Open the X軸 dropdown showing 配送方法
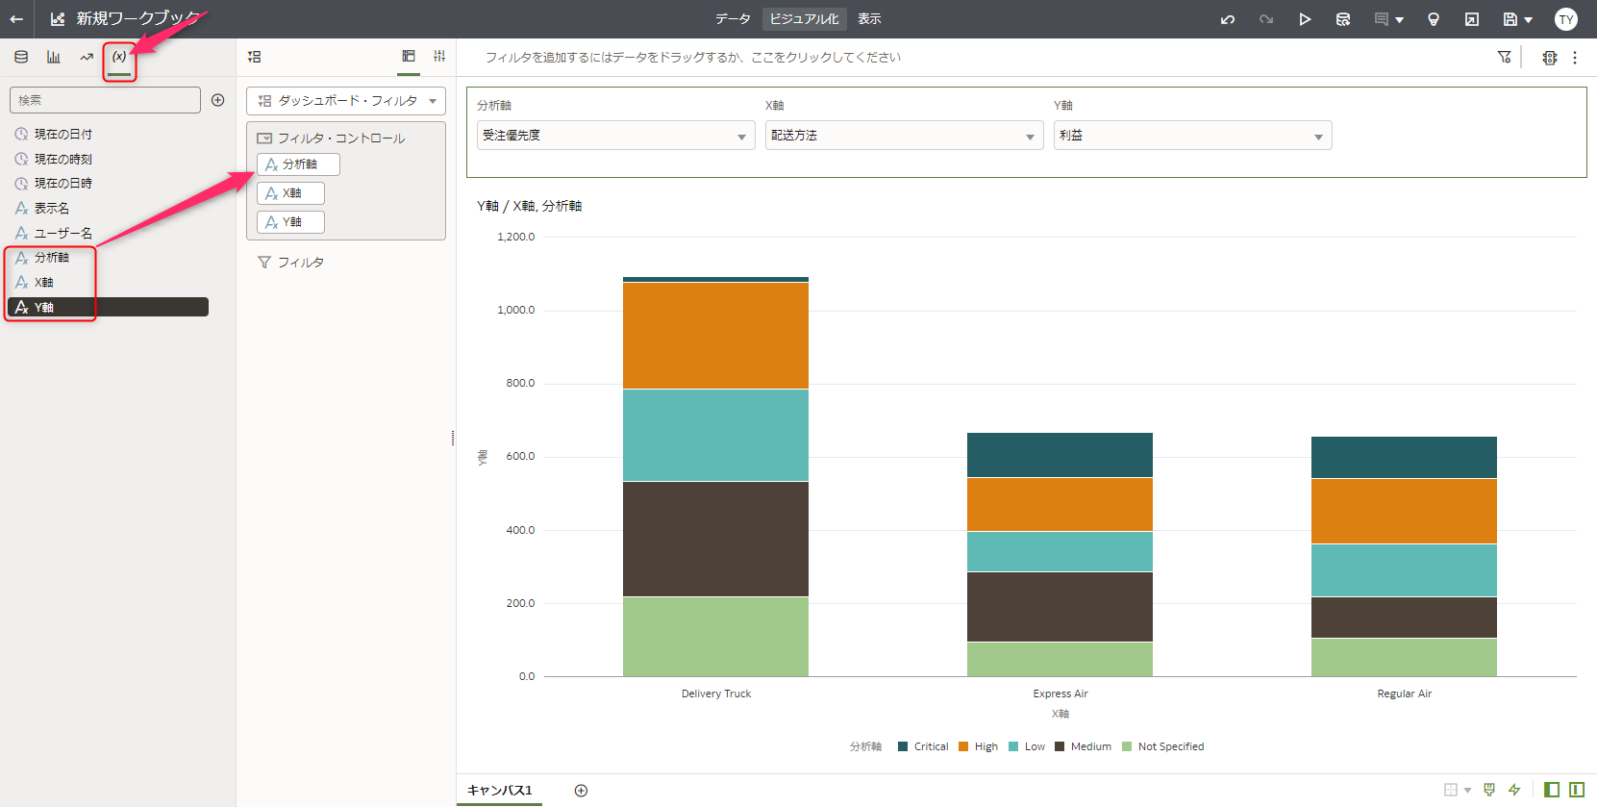Screen dimensions: 1597x807 click(x=904, y=136)
